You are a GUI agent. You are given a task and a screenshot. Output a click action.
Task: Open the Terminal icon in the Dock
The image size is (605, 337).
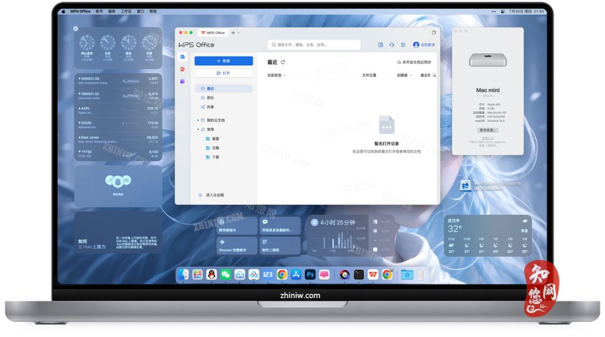[359, 274]
